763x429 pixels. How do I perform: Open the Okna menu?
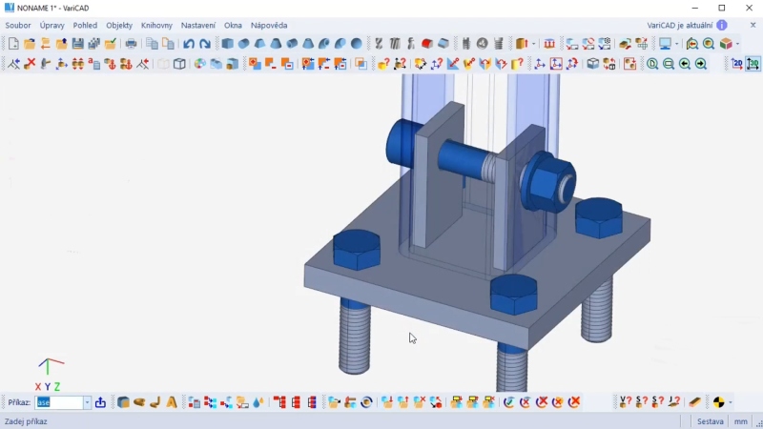(233, 26)
